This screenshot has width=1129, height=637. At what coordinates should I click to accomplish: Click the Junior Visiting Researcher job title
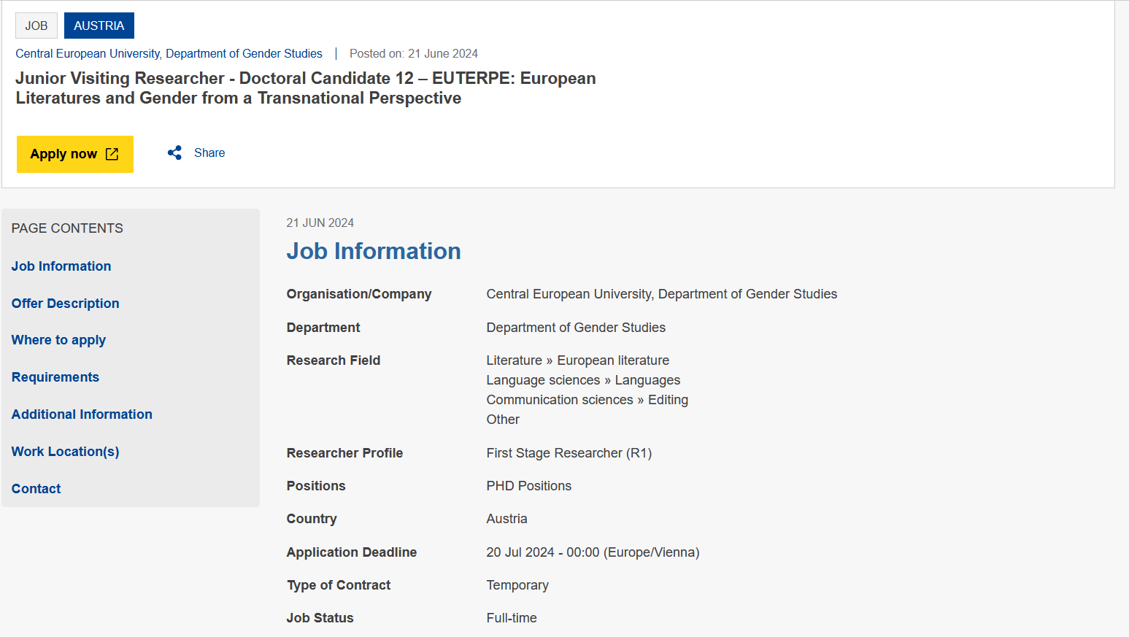[306, 88]
